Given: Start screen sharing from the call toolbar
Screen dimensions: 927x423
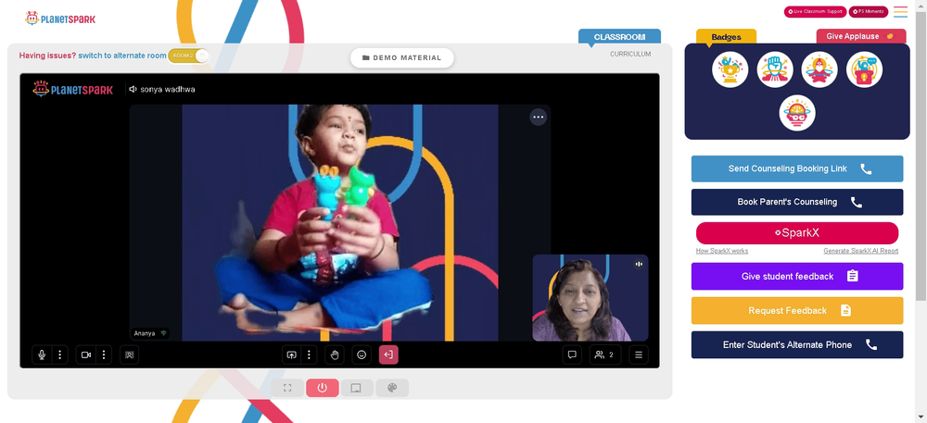Looking at the screenshot, I should (291, 355).
